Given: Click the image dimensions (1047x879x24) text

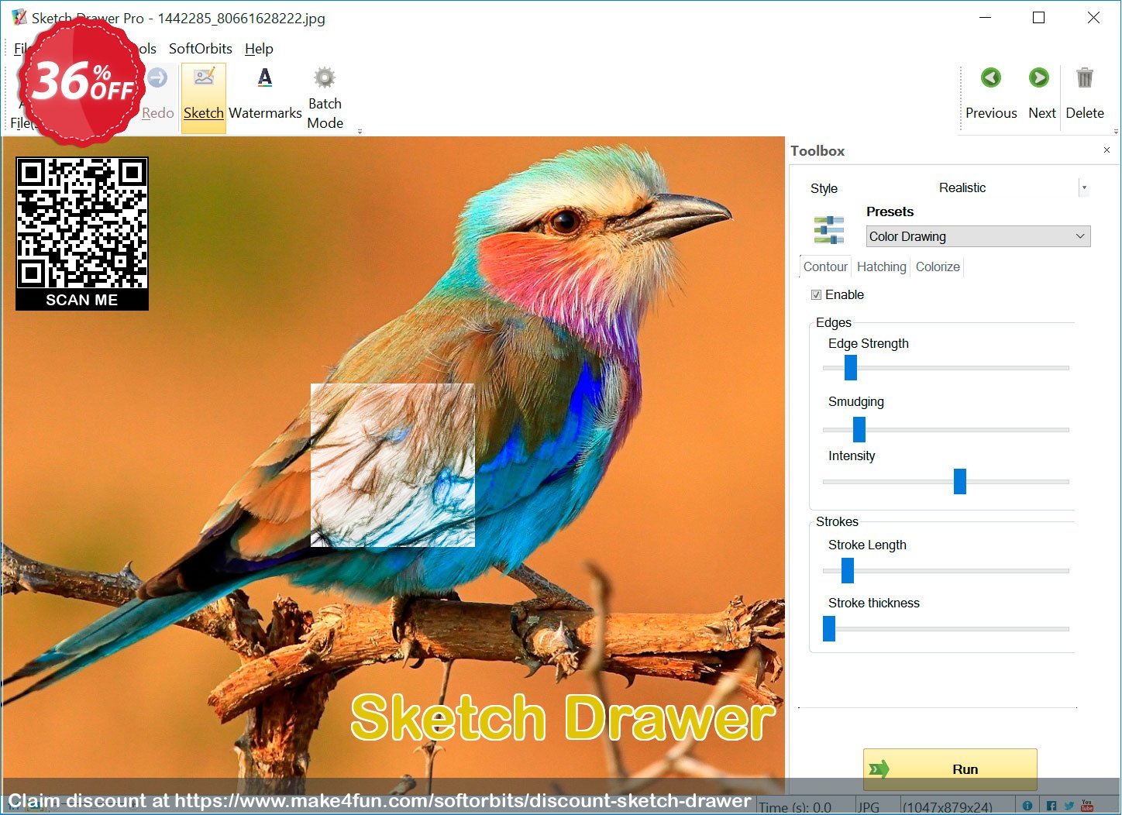Looking at the screenshot, I should (947, 806).
